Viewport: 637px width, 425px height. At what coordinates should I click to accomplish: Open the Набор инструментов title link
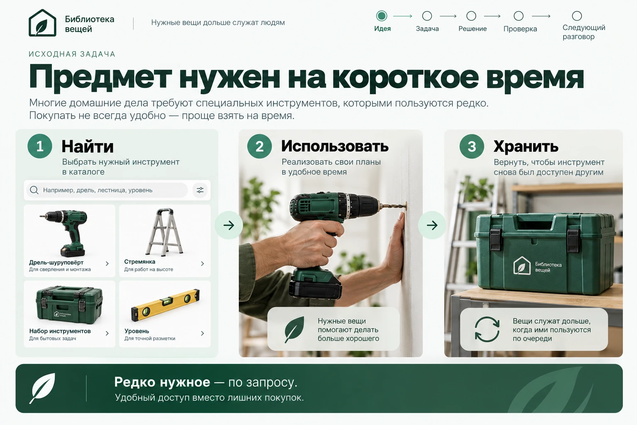coord(60,331)
